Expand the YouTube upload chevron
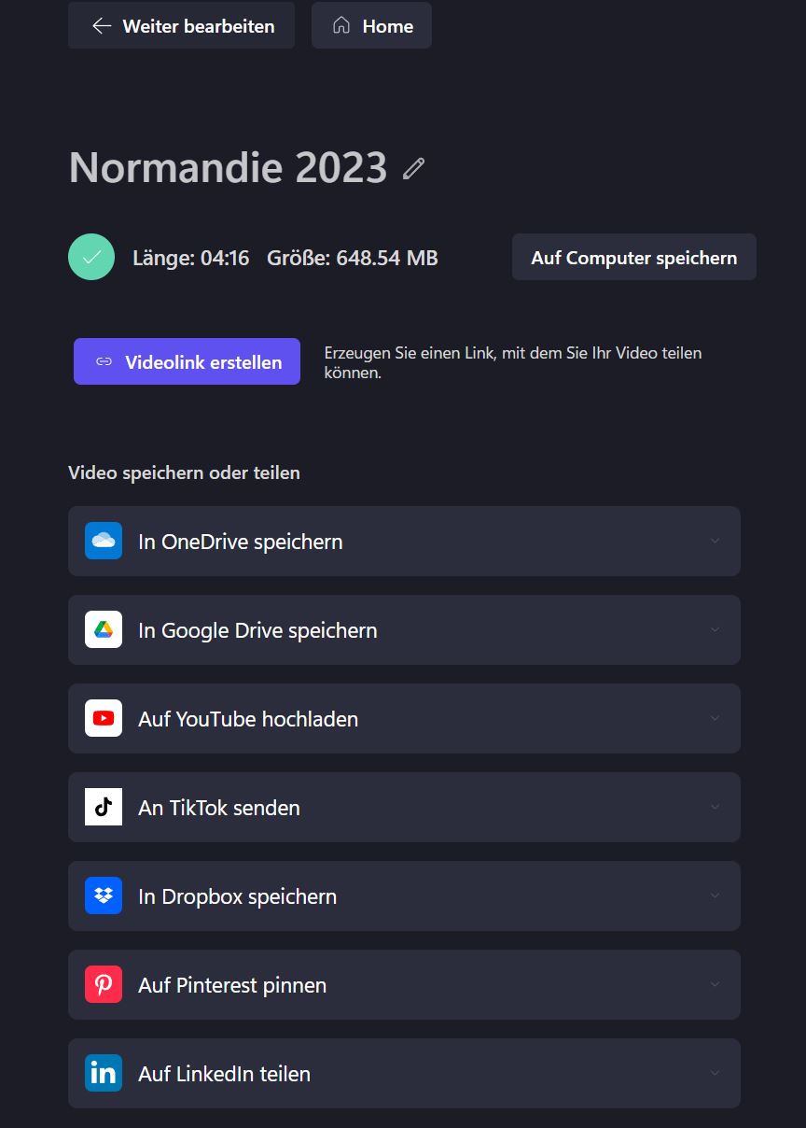 (715, 718)
